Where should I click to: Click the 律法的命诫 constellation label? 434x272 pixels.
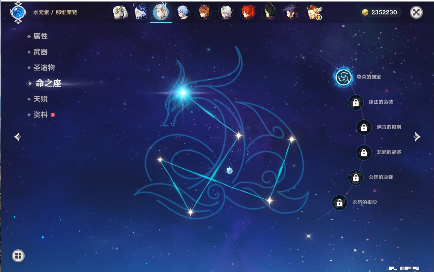tap(381, 102)
